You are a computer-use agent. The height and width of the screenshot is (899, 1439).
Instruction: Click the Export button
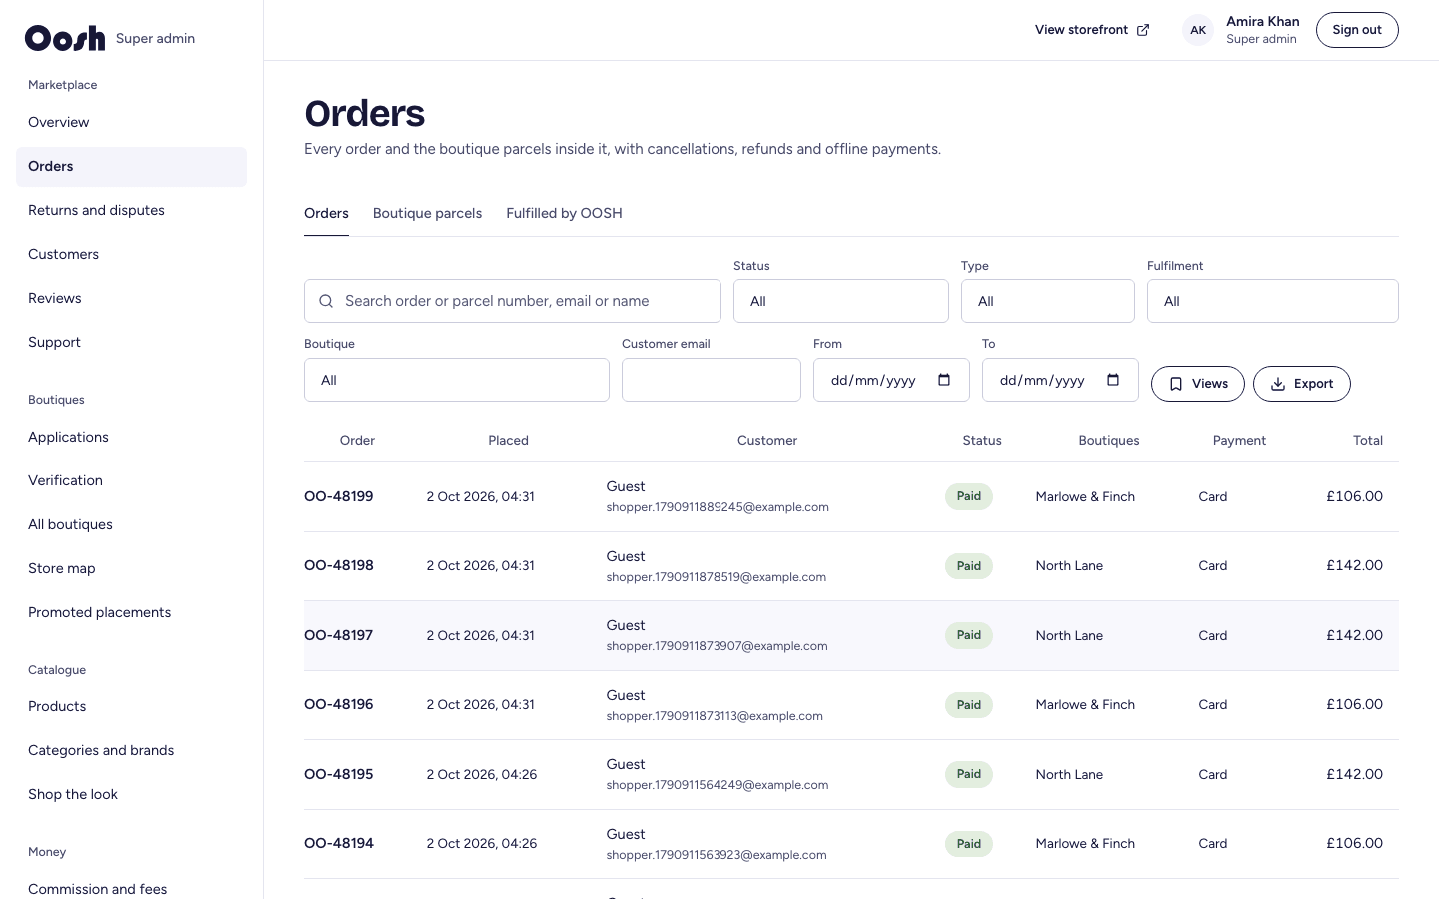(x=1302, y=384)
